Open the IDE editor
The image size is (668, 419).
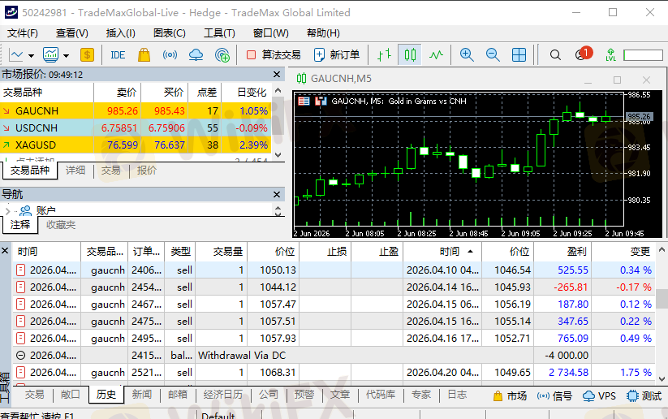pyautogui.click(x=118, y=55)
